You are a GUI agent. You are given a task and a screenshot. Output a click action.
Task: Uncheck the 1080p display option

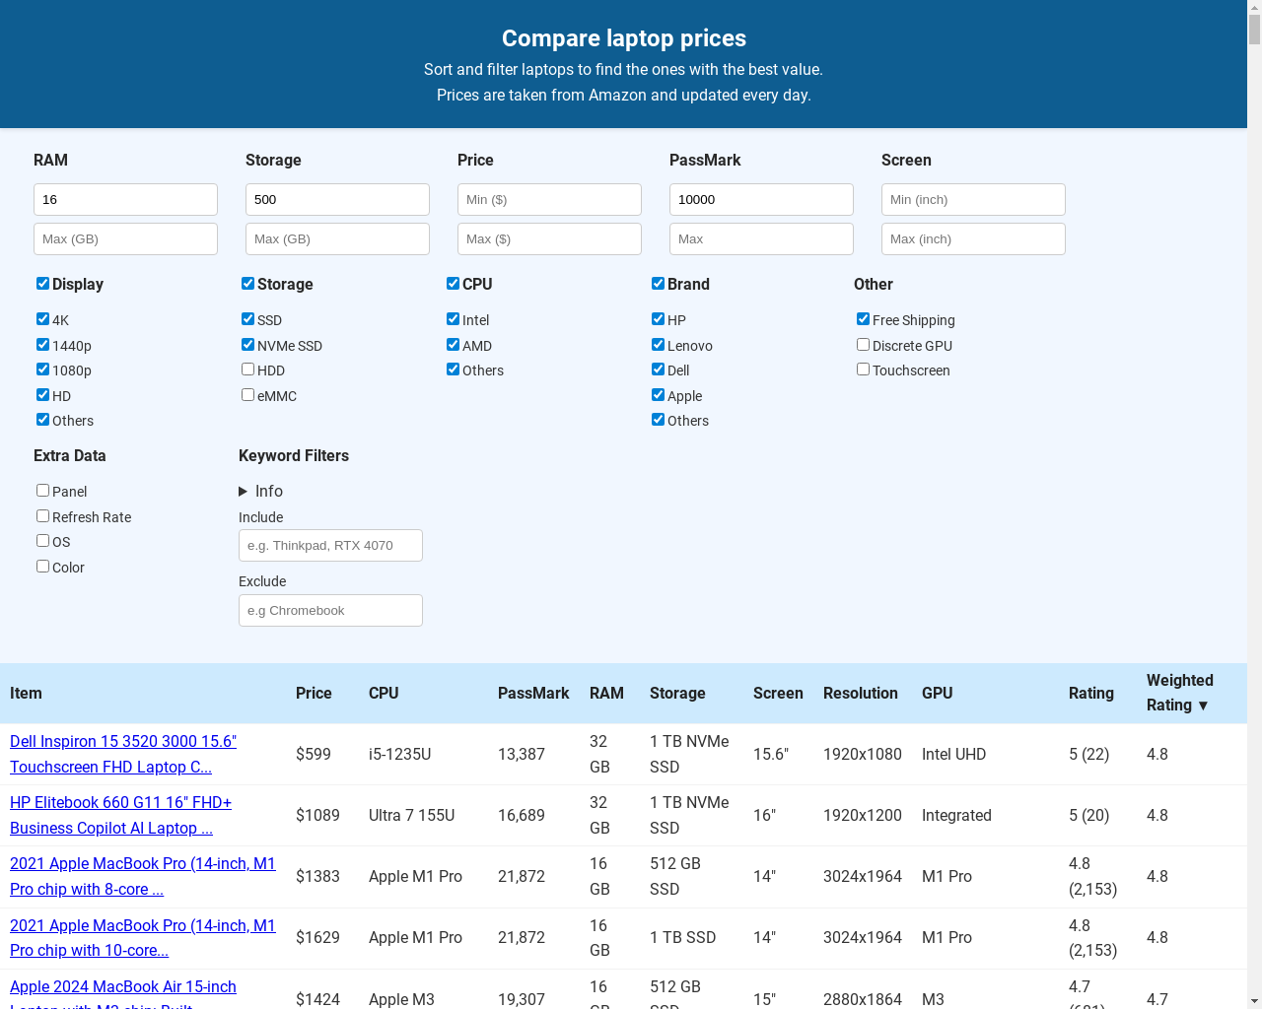click(42, 370)
